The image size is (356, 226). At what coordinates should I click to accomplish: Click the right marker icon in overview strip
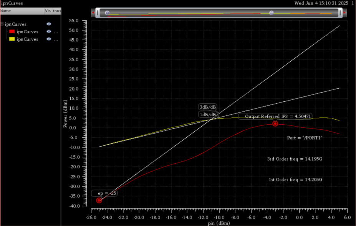272,13
